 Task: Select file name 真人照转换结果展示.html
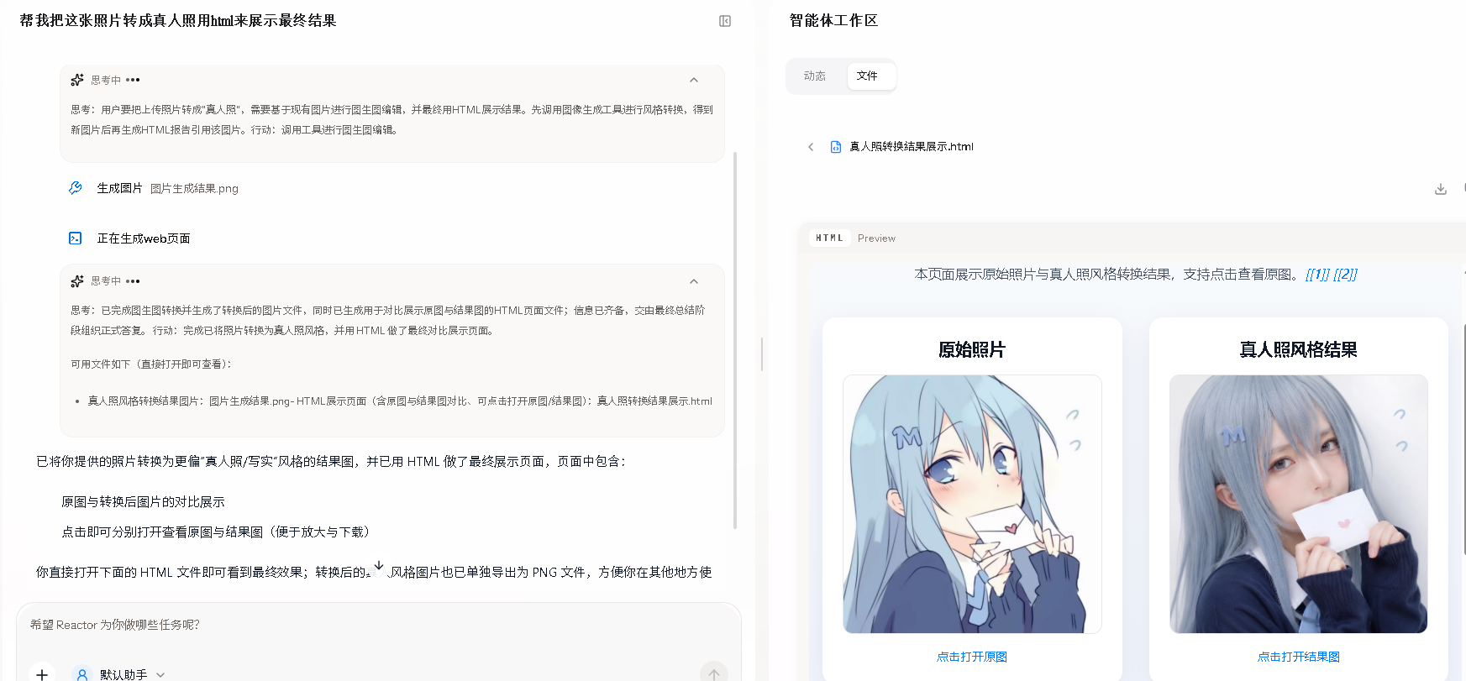912,147
